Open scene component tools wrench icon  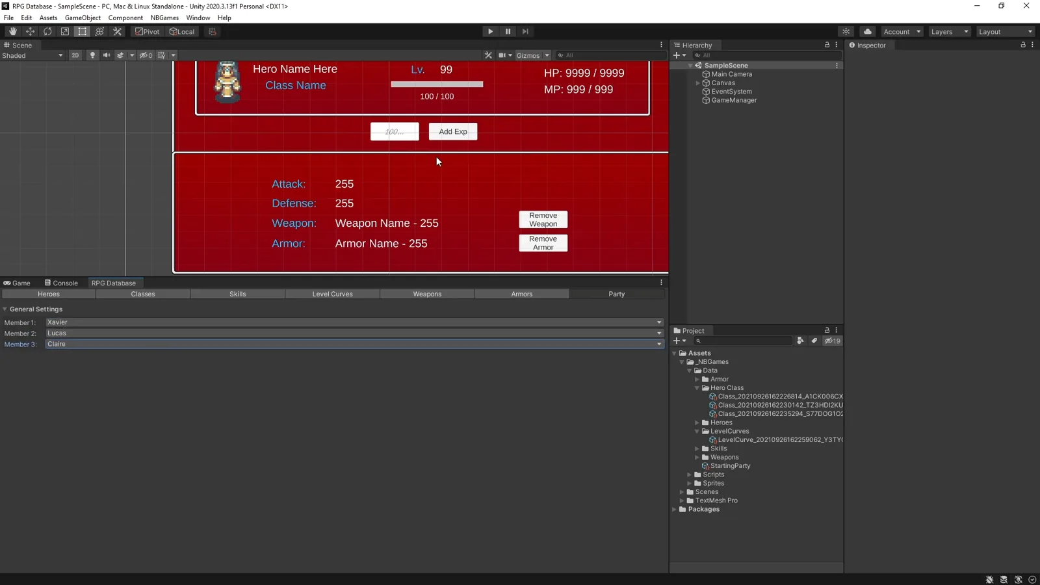point(488,55)
